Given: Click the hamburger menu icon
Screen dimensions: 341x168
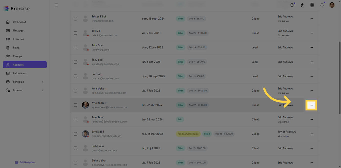Looking at the screenshot, I should pyautogui.click(x=56, y=5).
